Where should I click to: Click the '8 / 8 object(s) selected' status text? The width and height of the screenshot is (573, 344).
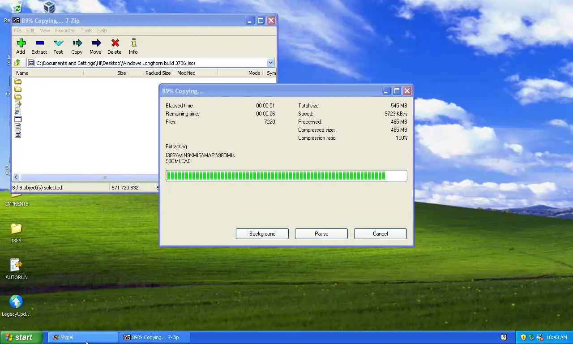pyautogui.click(x=37, y=188)
